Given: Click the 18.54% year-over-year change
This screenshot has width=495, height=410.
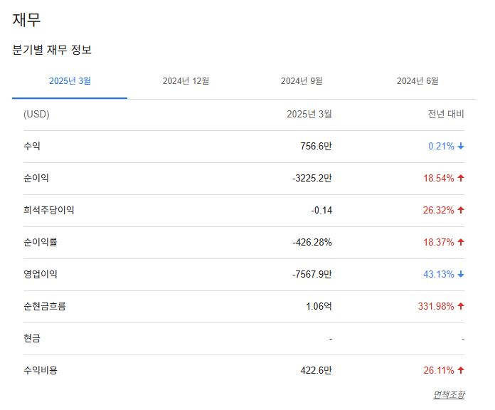Looking at the screenshot, I should click(439, 178).
